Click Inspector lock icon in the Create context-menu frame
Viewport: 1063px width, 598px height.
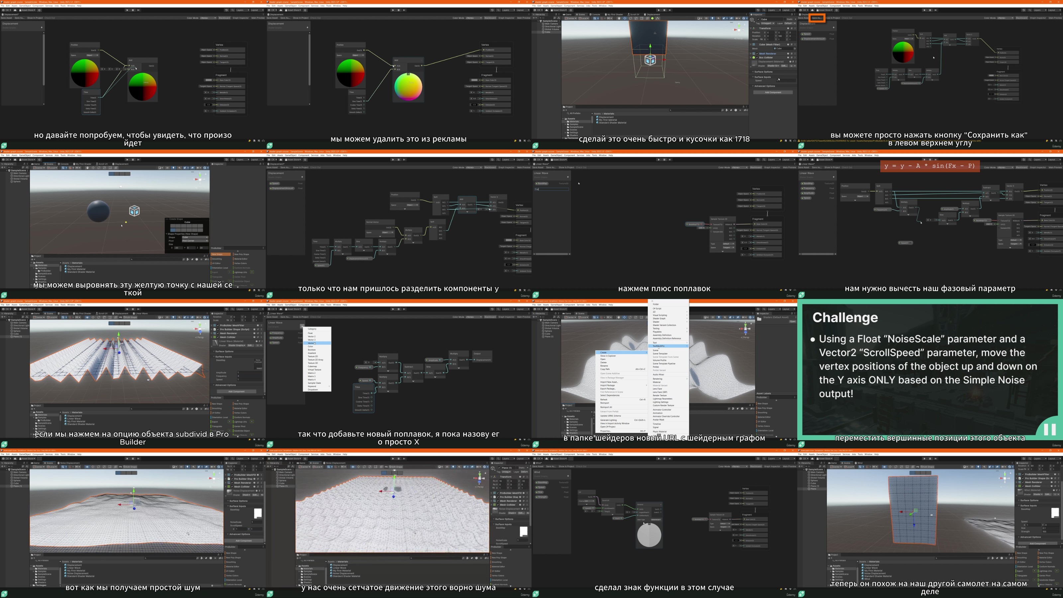792,313
